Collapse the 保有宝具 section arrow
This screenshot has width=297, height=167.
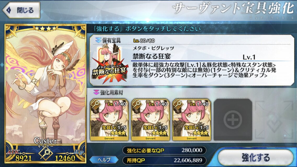pyautogui.click(x=98, y=40)
